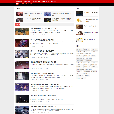This screenshot has height=114, width=114.
Task: Click the small red marker beside the top-right notice link
Action: point(58,9)
